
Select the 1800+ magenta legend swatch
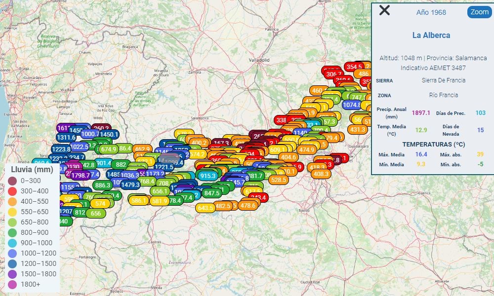(x=12, y=284)
